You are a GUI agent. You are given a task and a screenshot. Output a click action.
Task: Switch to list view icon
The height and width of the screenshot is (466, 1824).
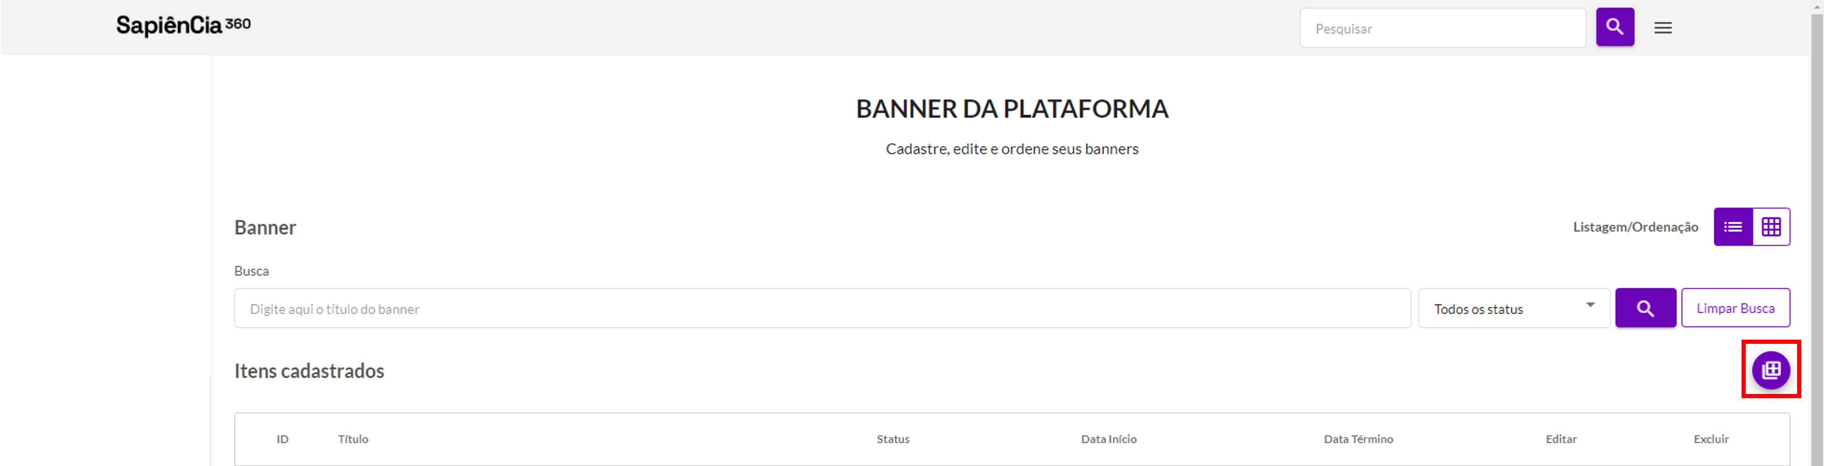pos(1733,227)
